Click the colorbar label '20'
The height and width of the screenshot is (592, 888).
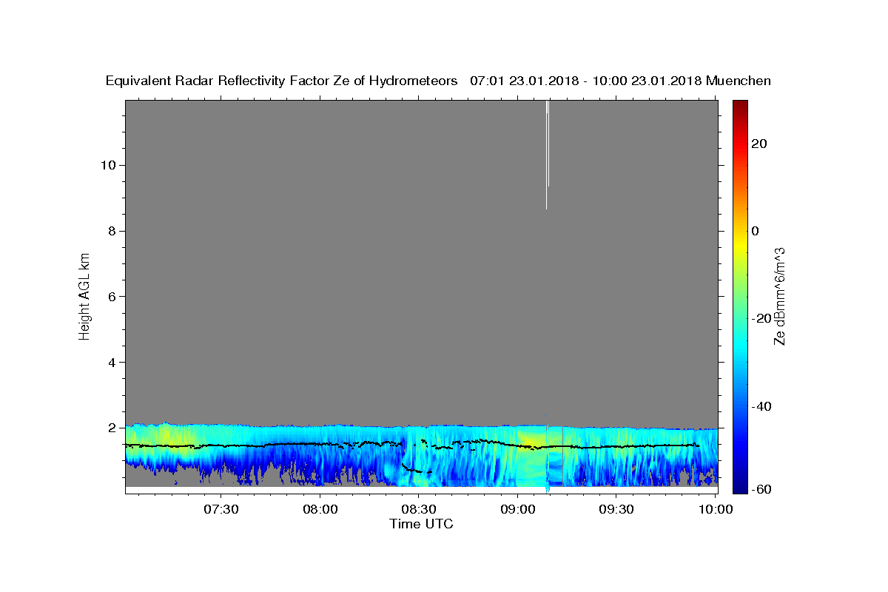[x=759, y=144]
